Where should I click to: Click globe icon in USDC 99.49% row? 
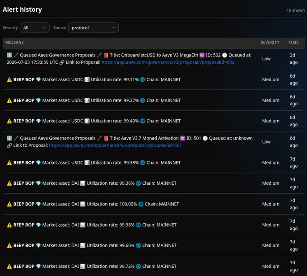point(143,121)
